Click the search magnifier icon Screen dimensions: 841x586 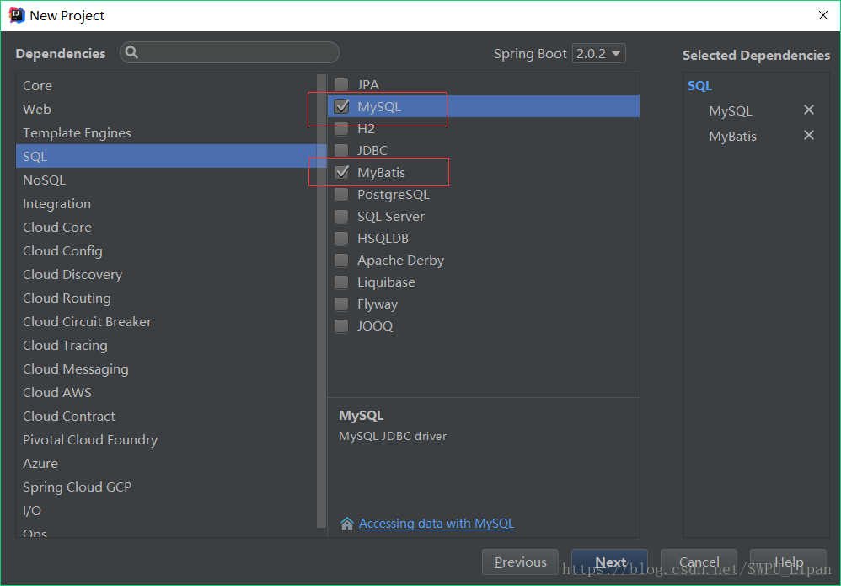(x=131, y=52)
